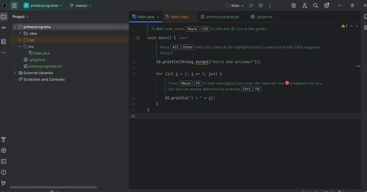Open the Terminal tool window
Screen dimensions: 367x192
click(x=4, y=161)
